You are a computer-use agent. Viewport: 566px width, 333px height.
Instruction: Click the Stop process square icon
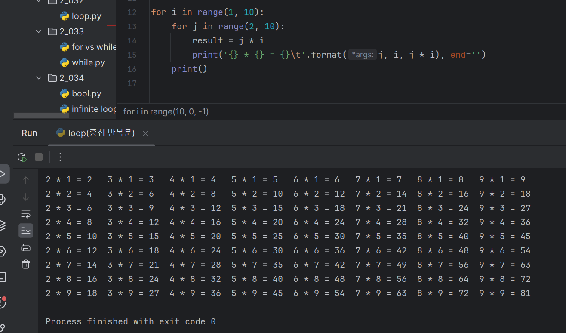[39, 157]
